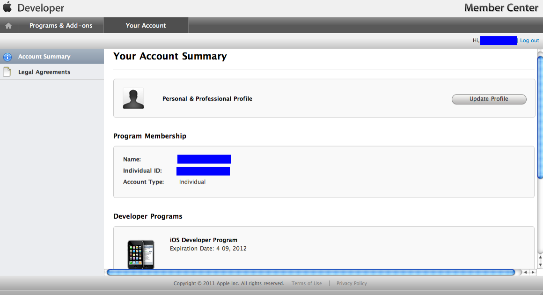Screen dimensions: 543x295
Task: Log out of the Member Center
Action: coord(529,41)
